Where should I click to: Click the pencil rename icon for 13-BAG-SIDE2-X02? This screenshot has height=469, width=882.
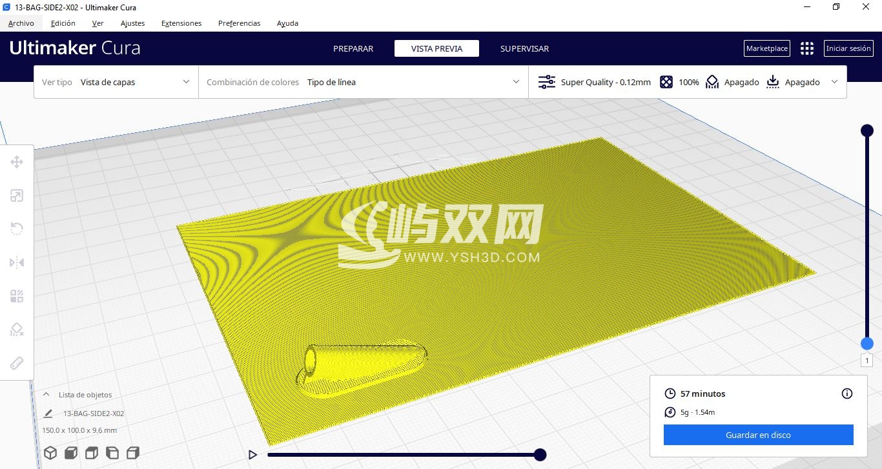48,414
